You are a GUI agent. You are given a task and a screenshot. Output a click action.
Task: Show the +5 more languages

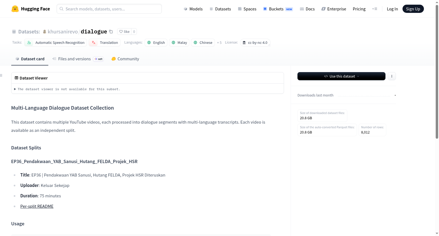[x=219, y=42]
